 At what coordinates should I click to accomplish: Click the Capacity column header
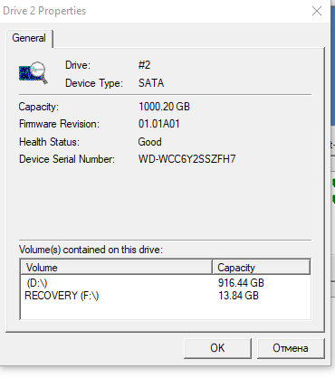click(x=261, y=268)
